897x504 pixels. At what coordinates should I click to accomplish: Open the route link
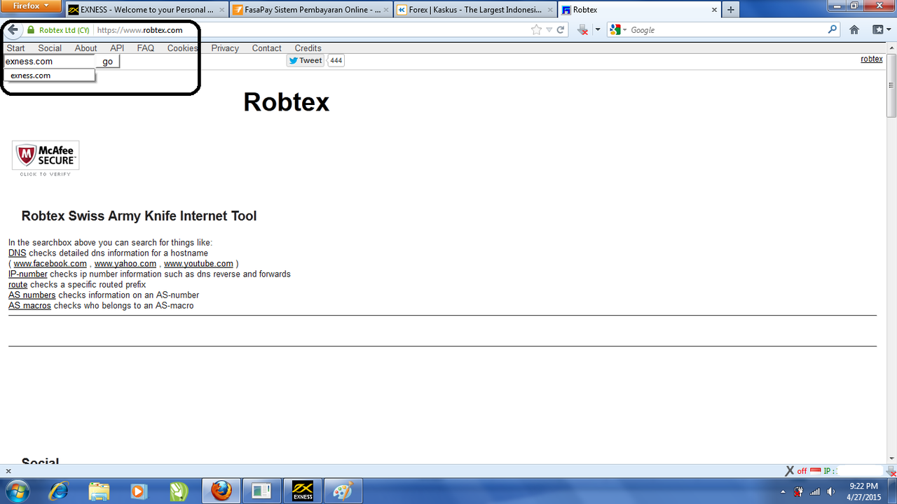click(18, 285)
